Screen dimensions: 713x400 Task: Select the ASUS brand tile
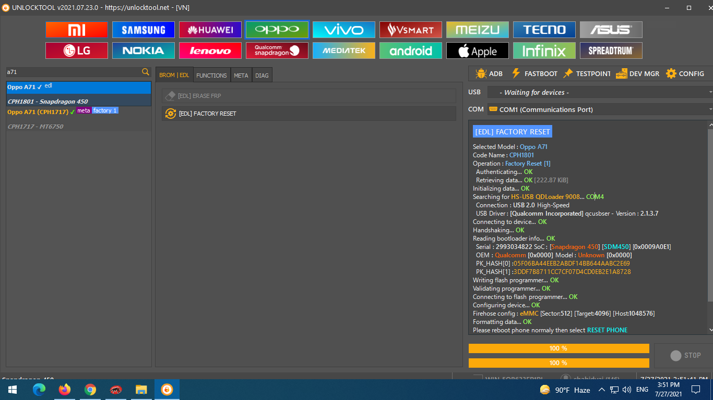point(611,30)
